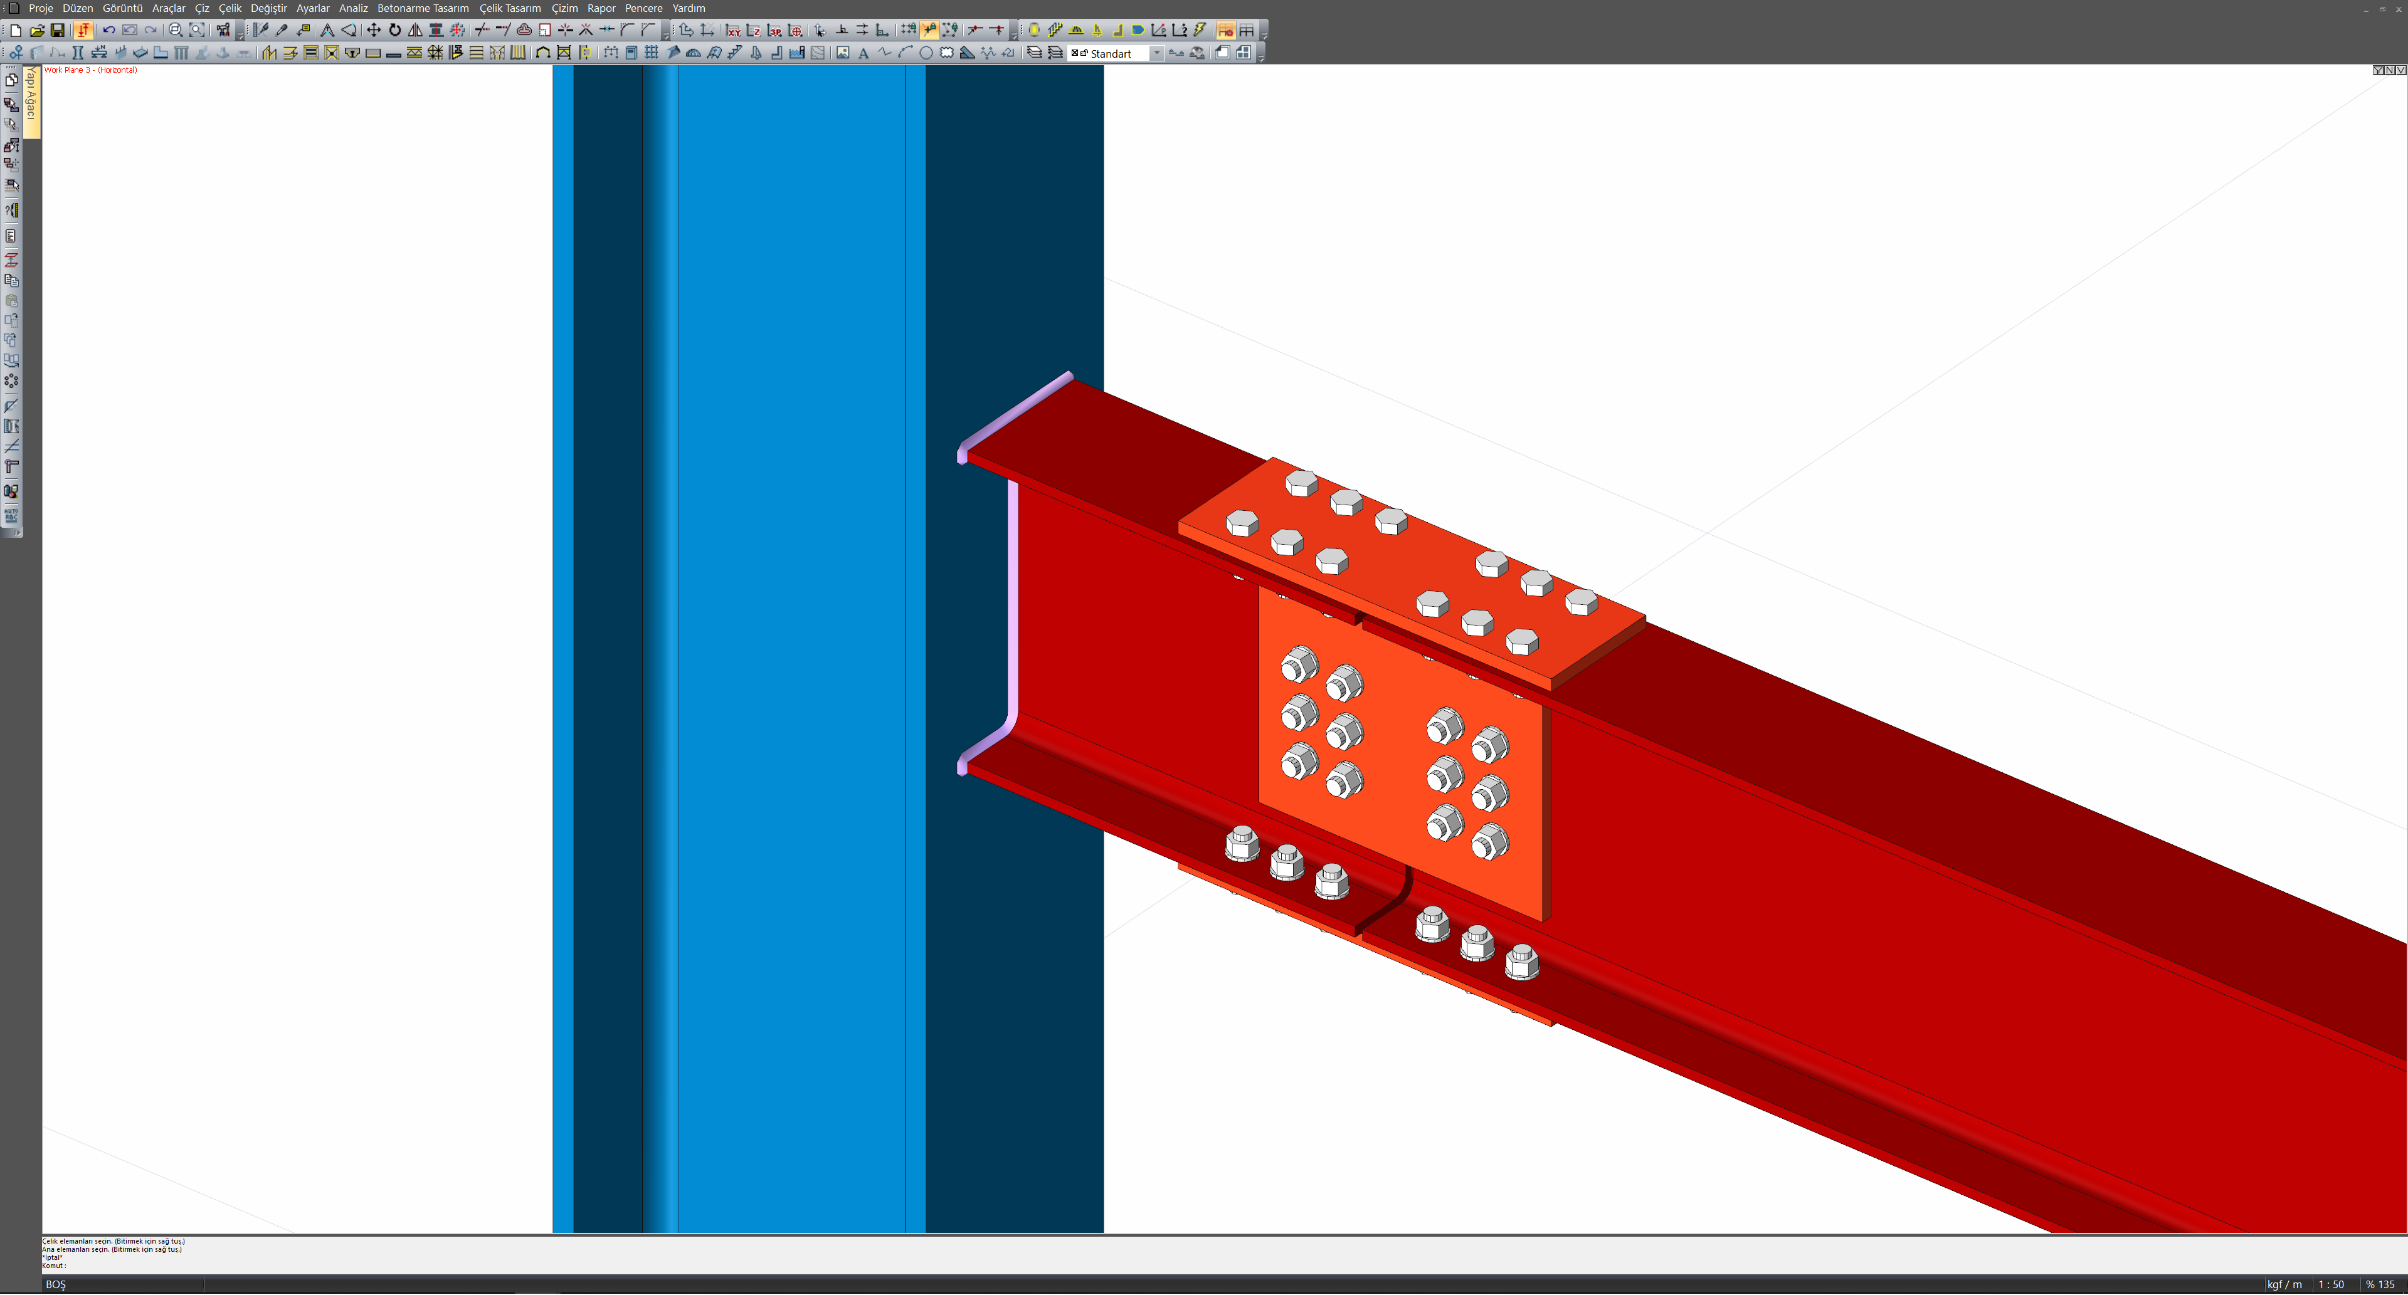Click the steel I-column icon
This screenshot has height=1295, width=2408.
(78, 53)
